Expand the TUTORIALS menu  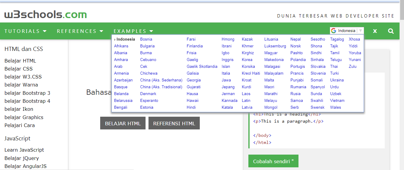[x=25, y=31]
